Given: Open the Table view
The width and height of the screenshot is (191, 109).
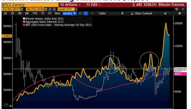Looking at the screenshot, I should click(x=102, y=13).
